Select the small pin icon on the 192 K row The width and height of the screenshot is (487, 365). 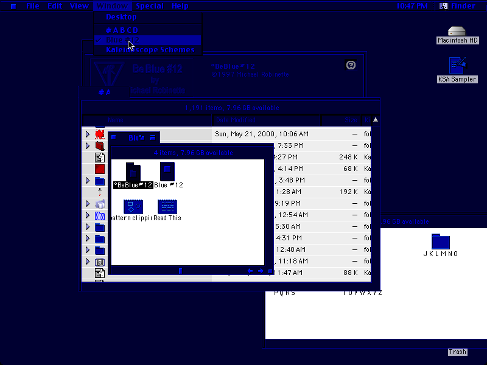pos(100,192)
